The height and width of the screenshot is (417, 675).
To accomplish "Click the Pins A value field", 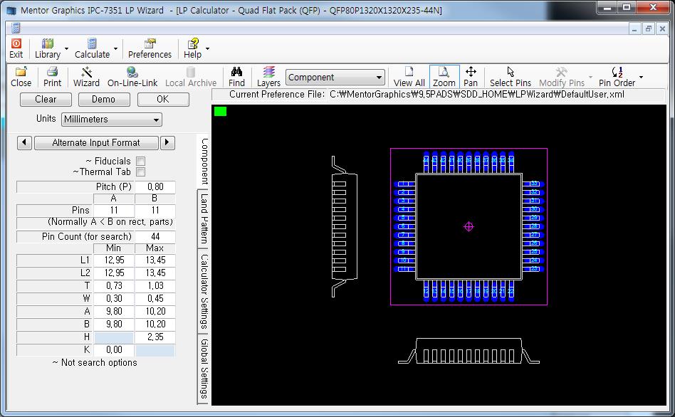I will 114,210.
